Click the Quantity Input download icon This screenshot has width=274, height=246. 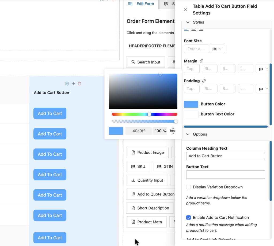pos(133,180)
